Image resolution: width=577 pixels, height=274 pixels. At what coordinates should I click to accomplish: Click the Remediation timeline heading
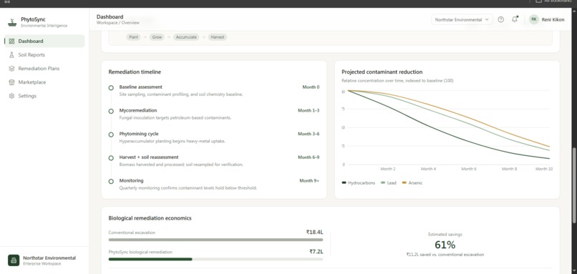[135, 72]
